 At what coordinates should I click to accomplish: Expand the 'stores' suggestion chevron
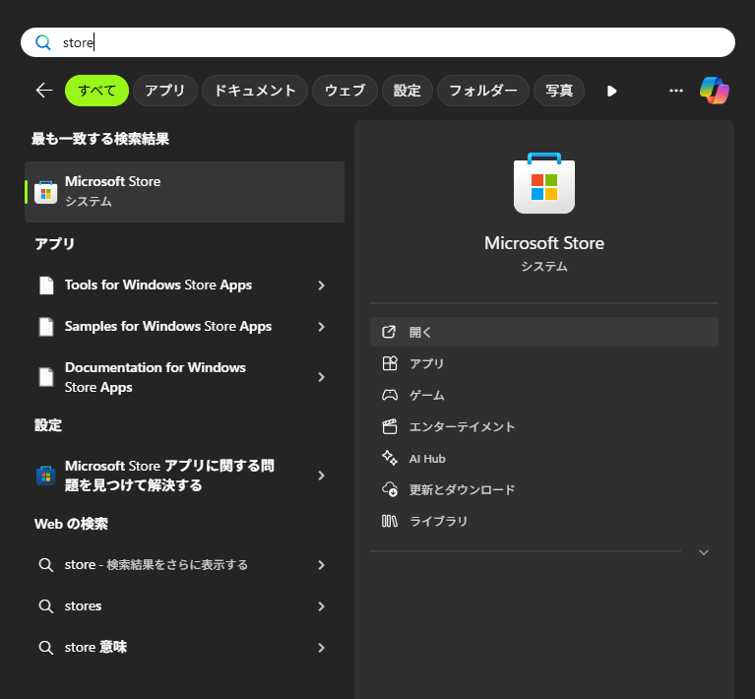(321, 606)
